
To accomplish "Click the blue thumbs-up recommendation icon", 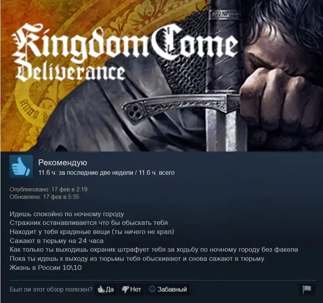I will point(21,166).
